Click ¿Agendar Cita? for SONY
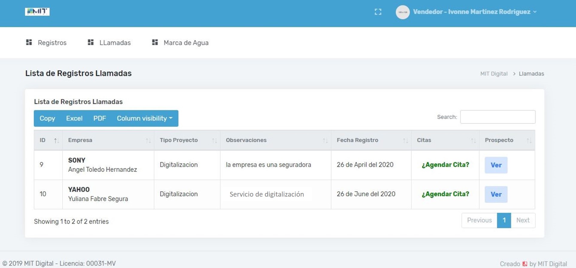This screenshot has width=576, height=268. (x=445, y=165)
